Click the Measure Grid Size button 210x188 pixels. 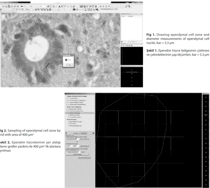pos(84,139)
